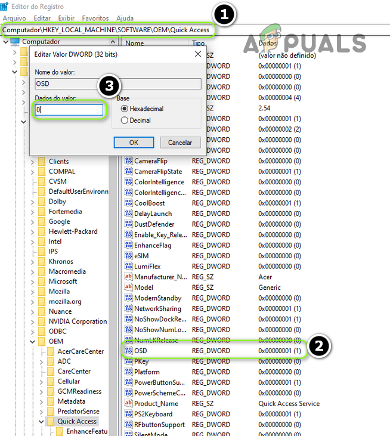Select the Fortemedia key
The height and width of the screenshot is (436, 390).
point(66,211)
